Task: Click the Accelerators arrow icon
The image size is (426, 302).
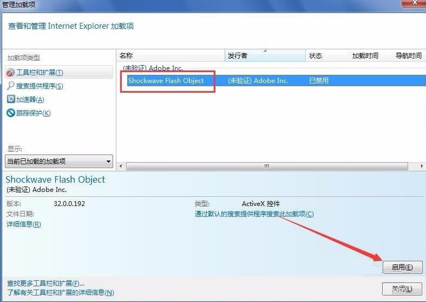Action: 11,99
